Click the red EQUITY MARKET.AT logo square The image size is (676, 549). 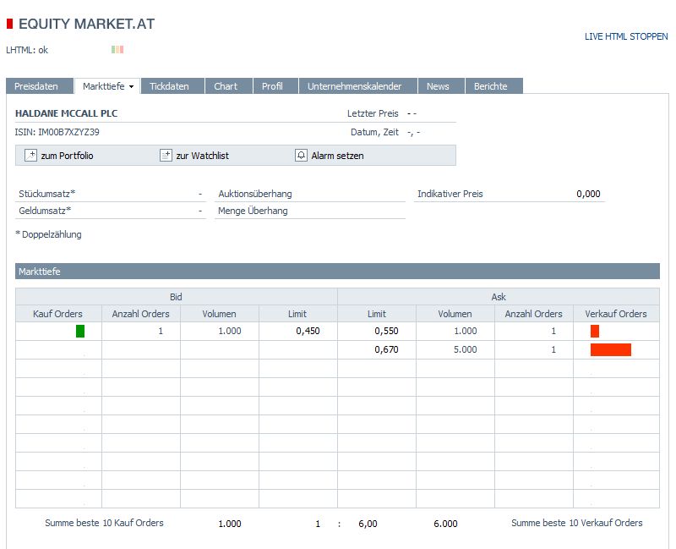[11, 24]
